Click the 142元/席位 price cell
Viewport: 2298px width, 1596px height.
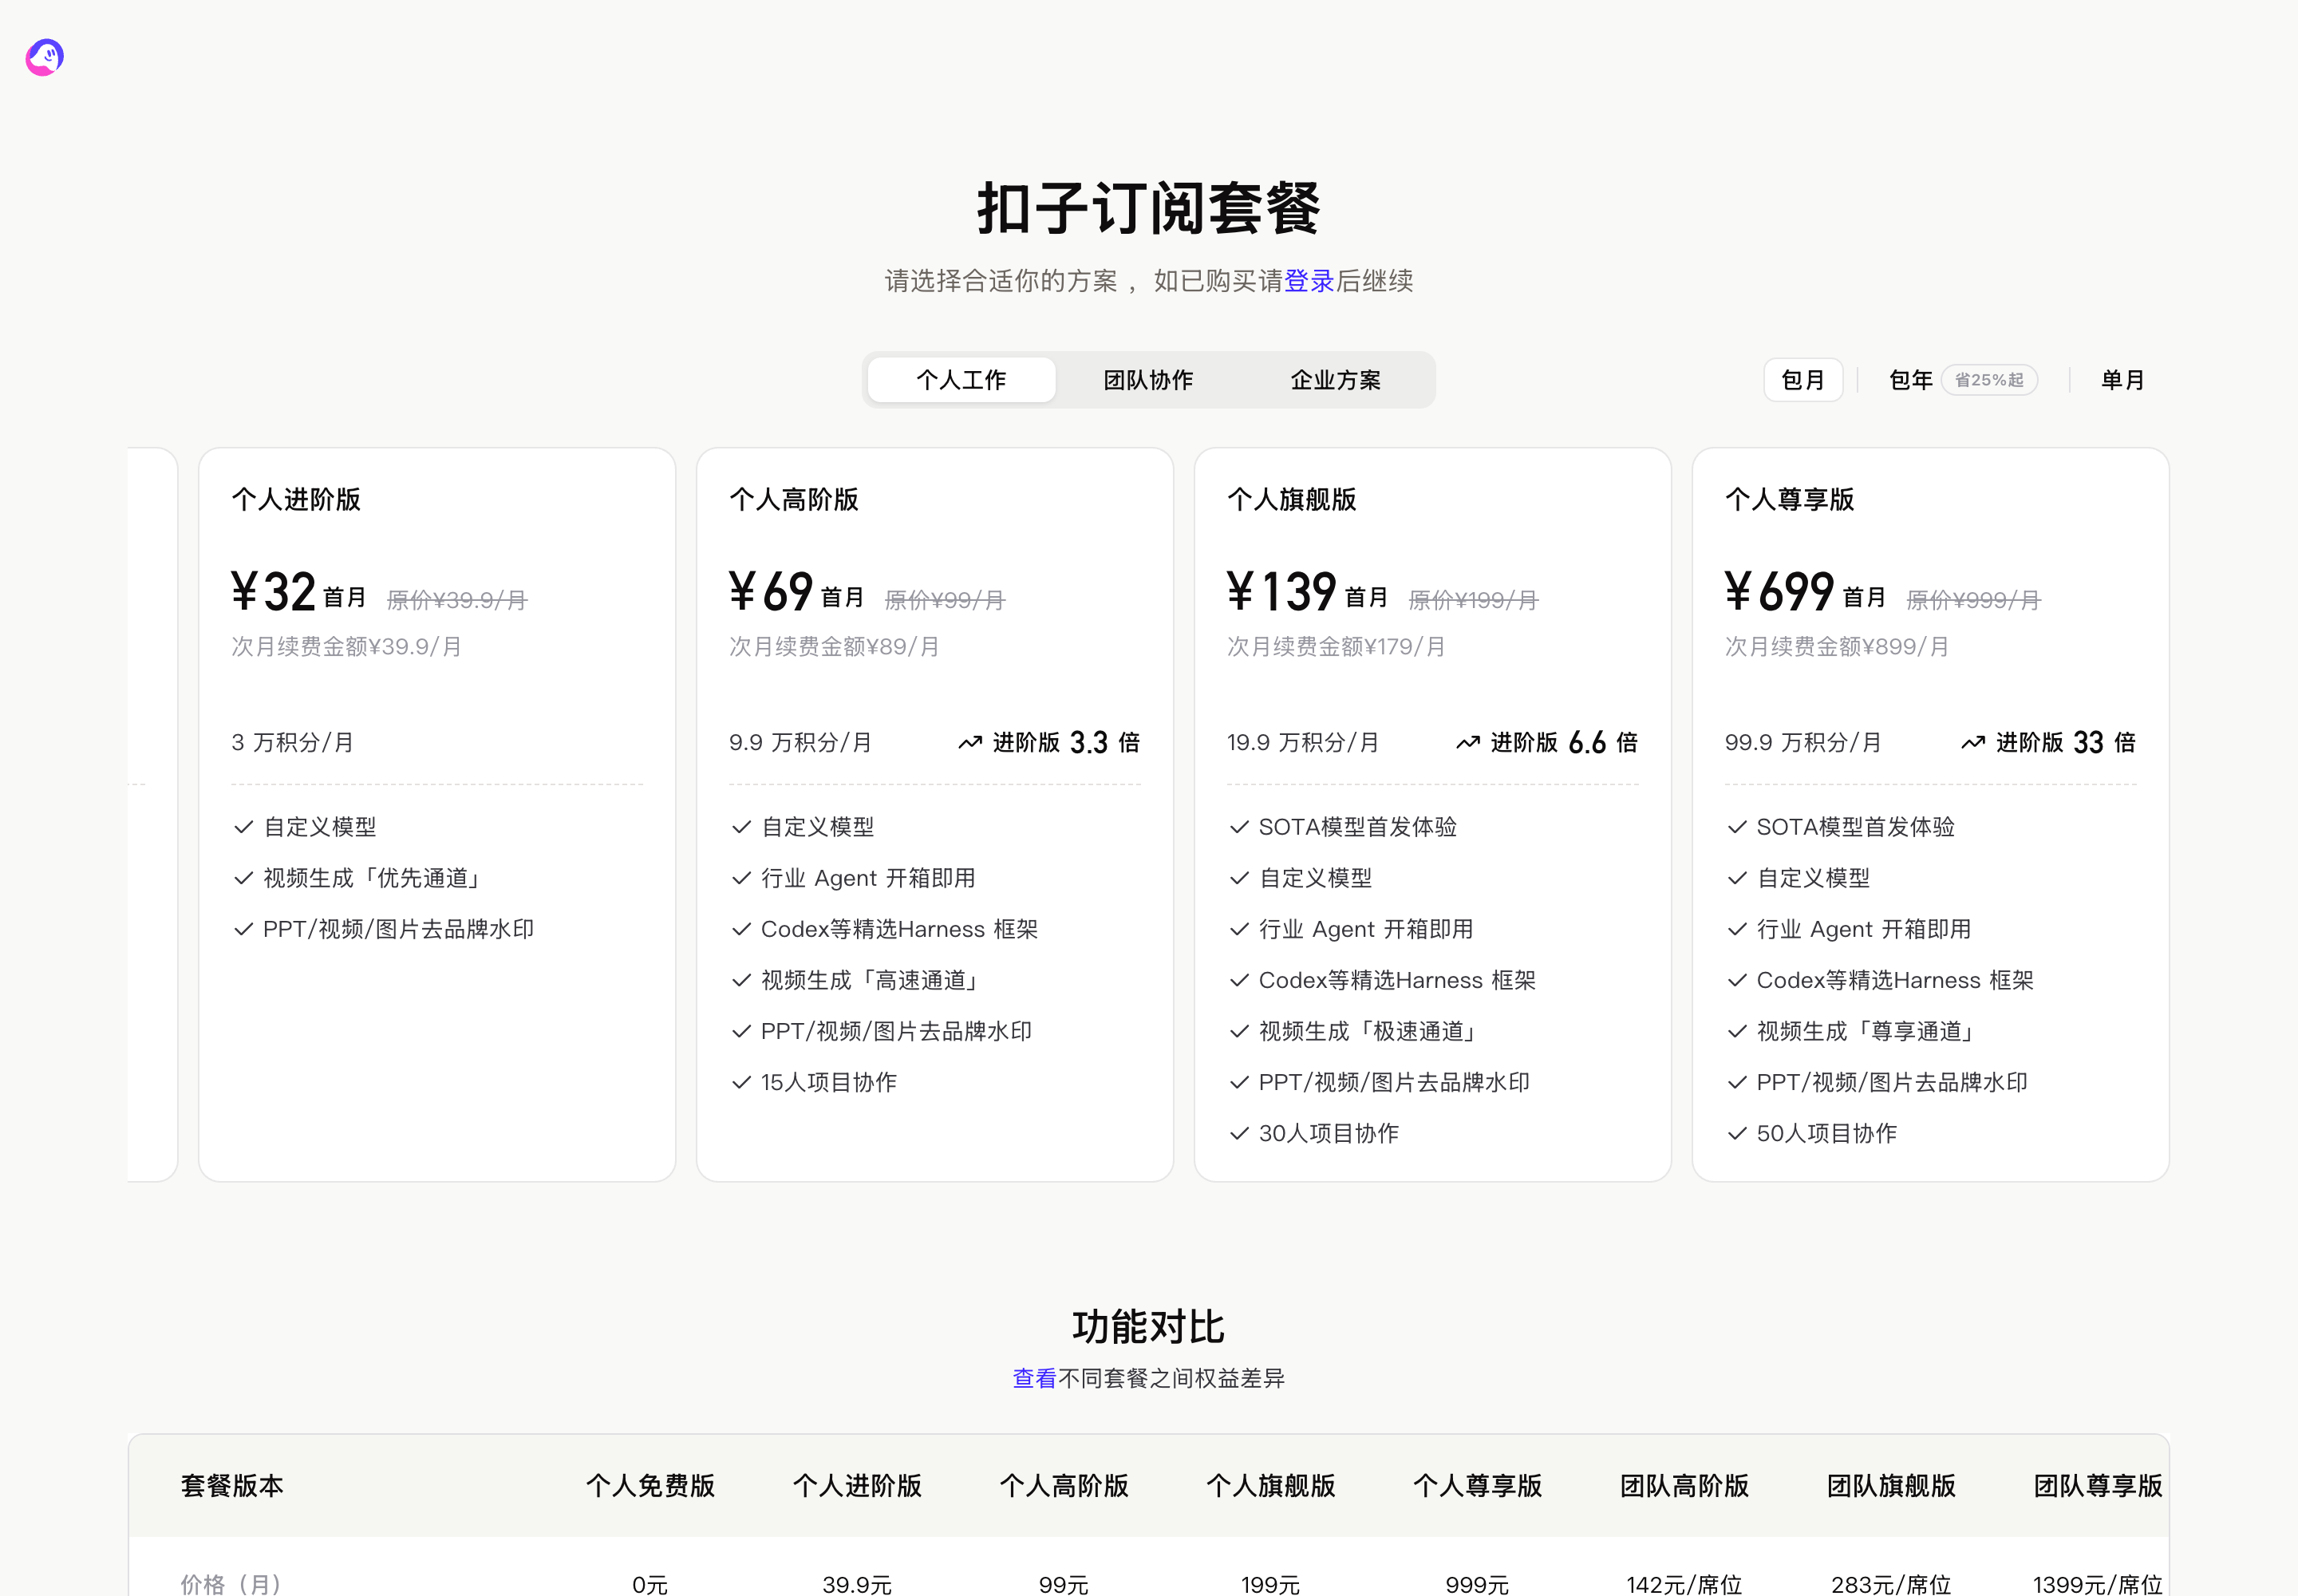coord(1684,1584)
